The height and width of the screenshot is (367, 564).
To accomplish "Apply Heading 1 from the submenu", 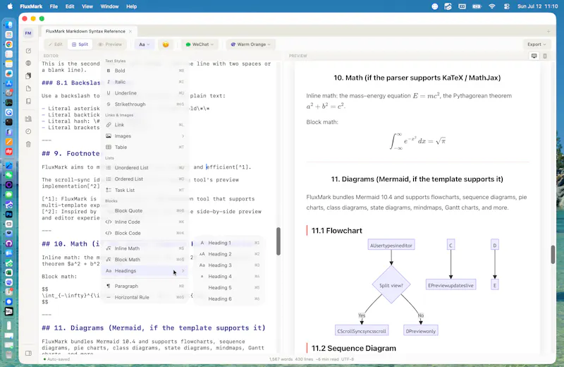I will pyautogui.click(x=230, y=243).
